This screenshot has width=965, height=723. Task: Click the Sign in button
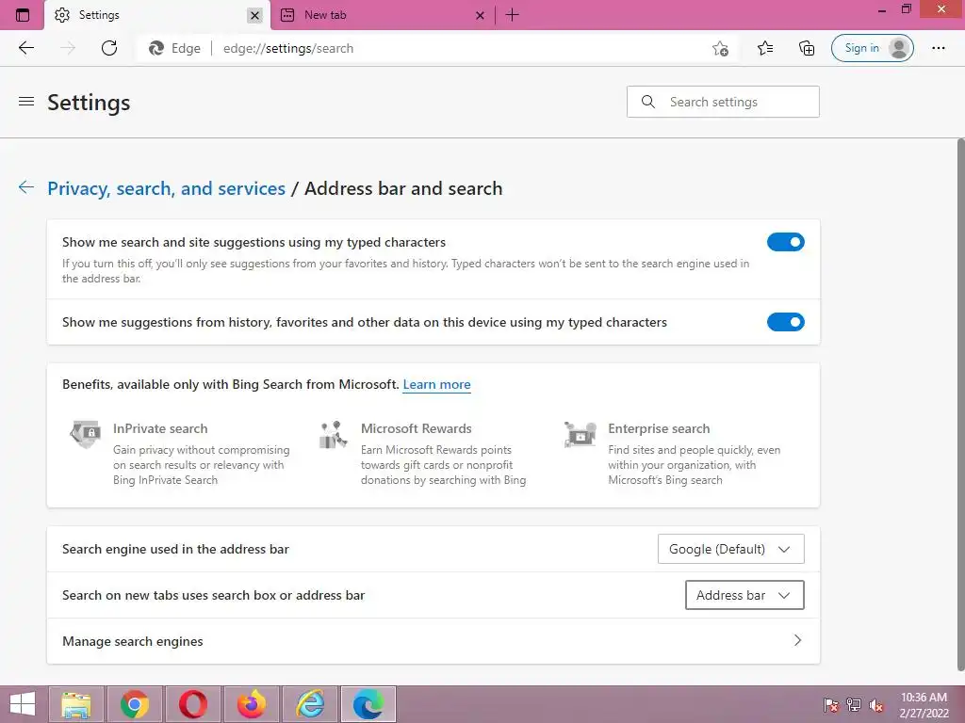coord(872,48)
